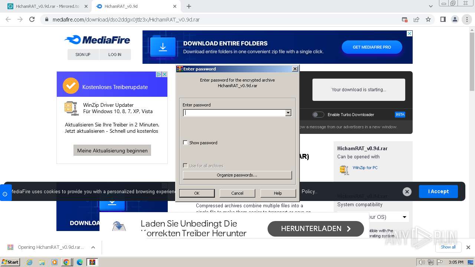Click the address bar URL
This screenshot has height=267, width=475.
(126, 20)
